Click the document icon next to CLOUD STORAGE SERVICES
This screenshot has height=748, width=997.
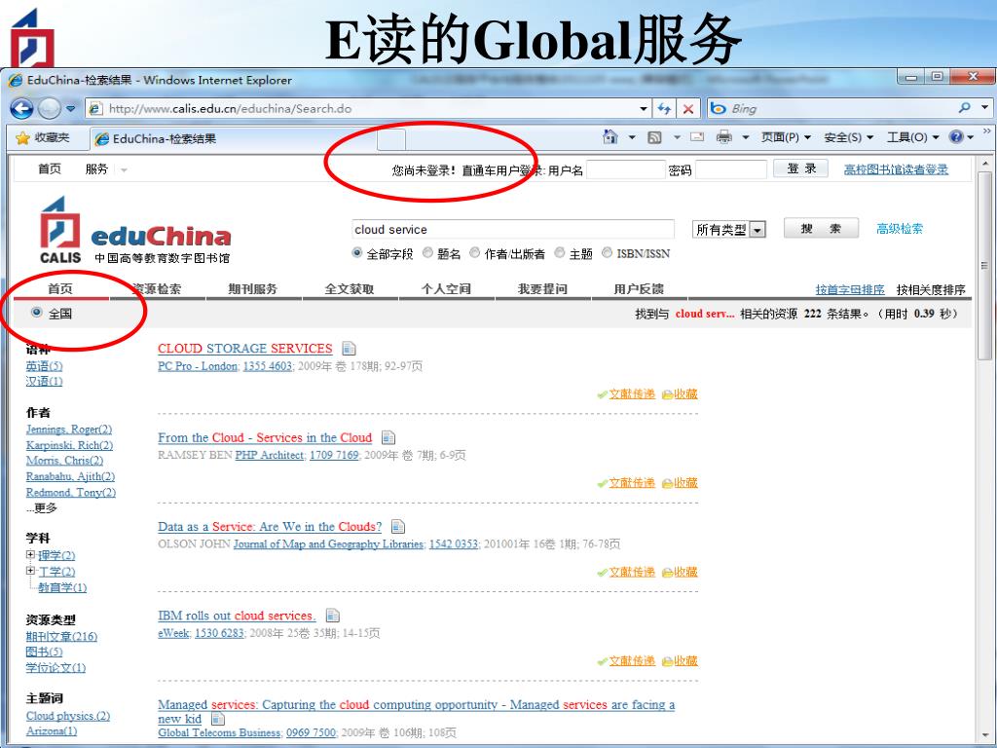(349, 349)
